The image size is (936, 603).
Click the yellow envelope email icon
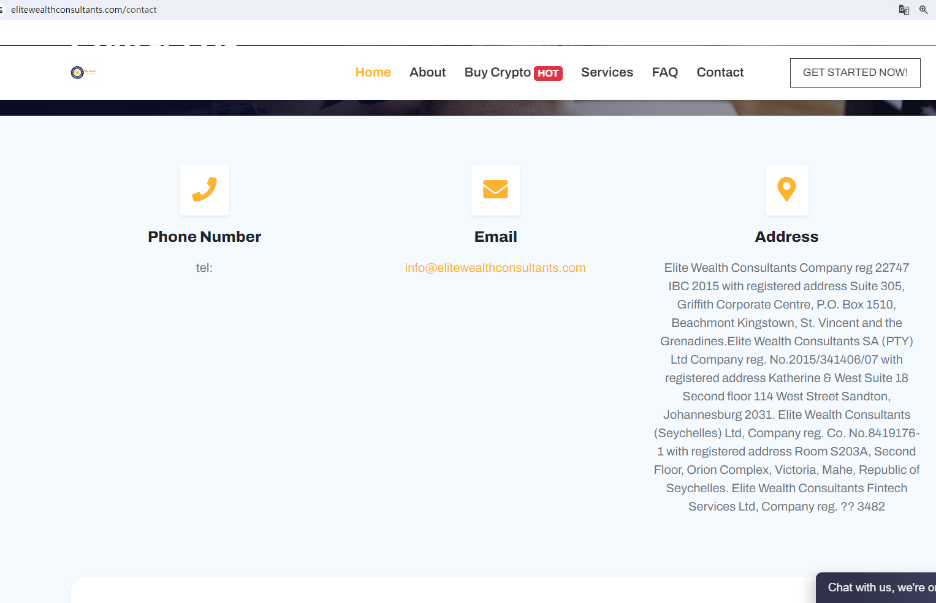[495, 189]
